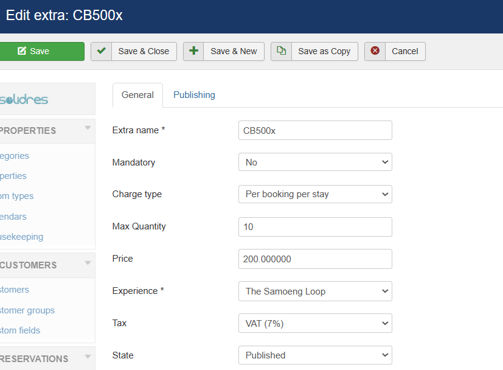Click the Extra name text field
The height and width of the screenshot is (370, 503).
pos(315,130)
